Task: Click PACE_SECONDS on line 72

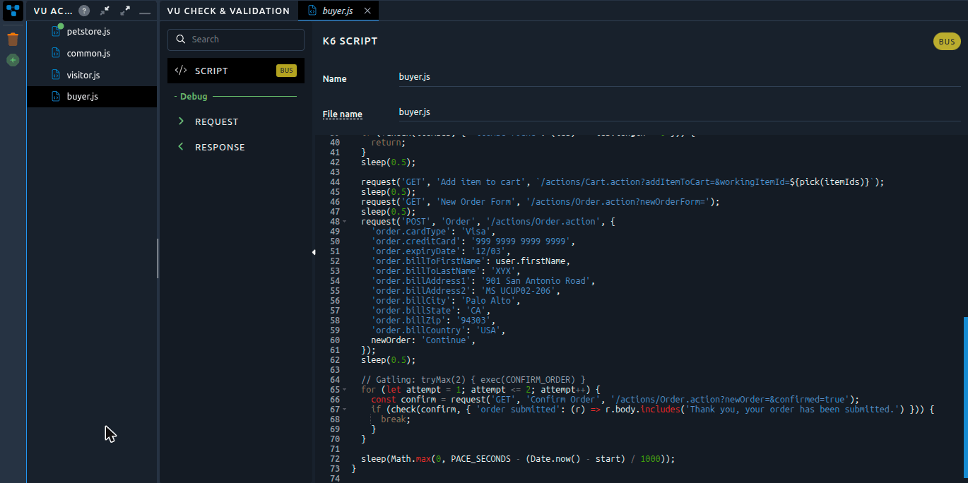Action: pos(481,459)
